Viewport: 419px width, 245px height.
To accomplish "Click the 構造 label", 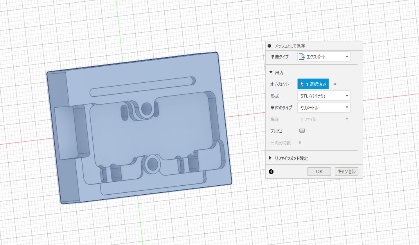I will click(x=274, y=119).
